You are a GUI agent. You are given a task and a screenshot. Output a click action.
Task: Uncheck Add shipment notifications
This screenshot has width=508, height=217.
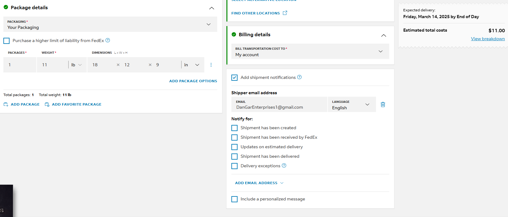pos(234,78)
